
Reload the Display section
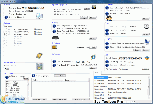pos(146,50)
